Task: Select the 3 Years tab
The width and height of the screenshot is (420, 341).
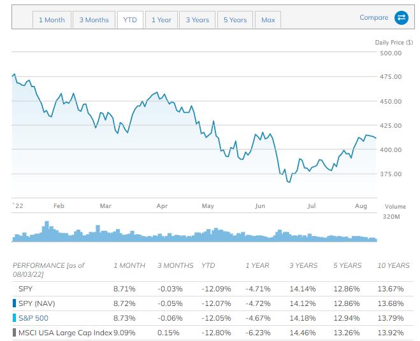Action: pyautogui.click(x=198, y=20)
